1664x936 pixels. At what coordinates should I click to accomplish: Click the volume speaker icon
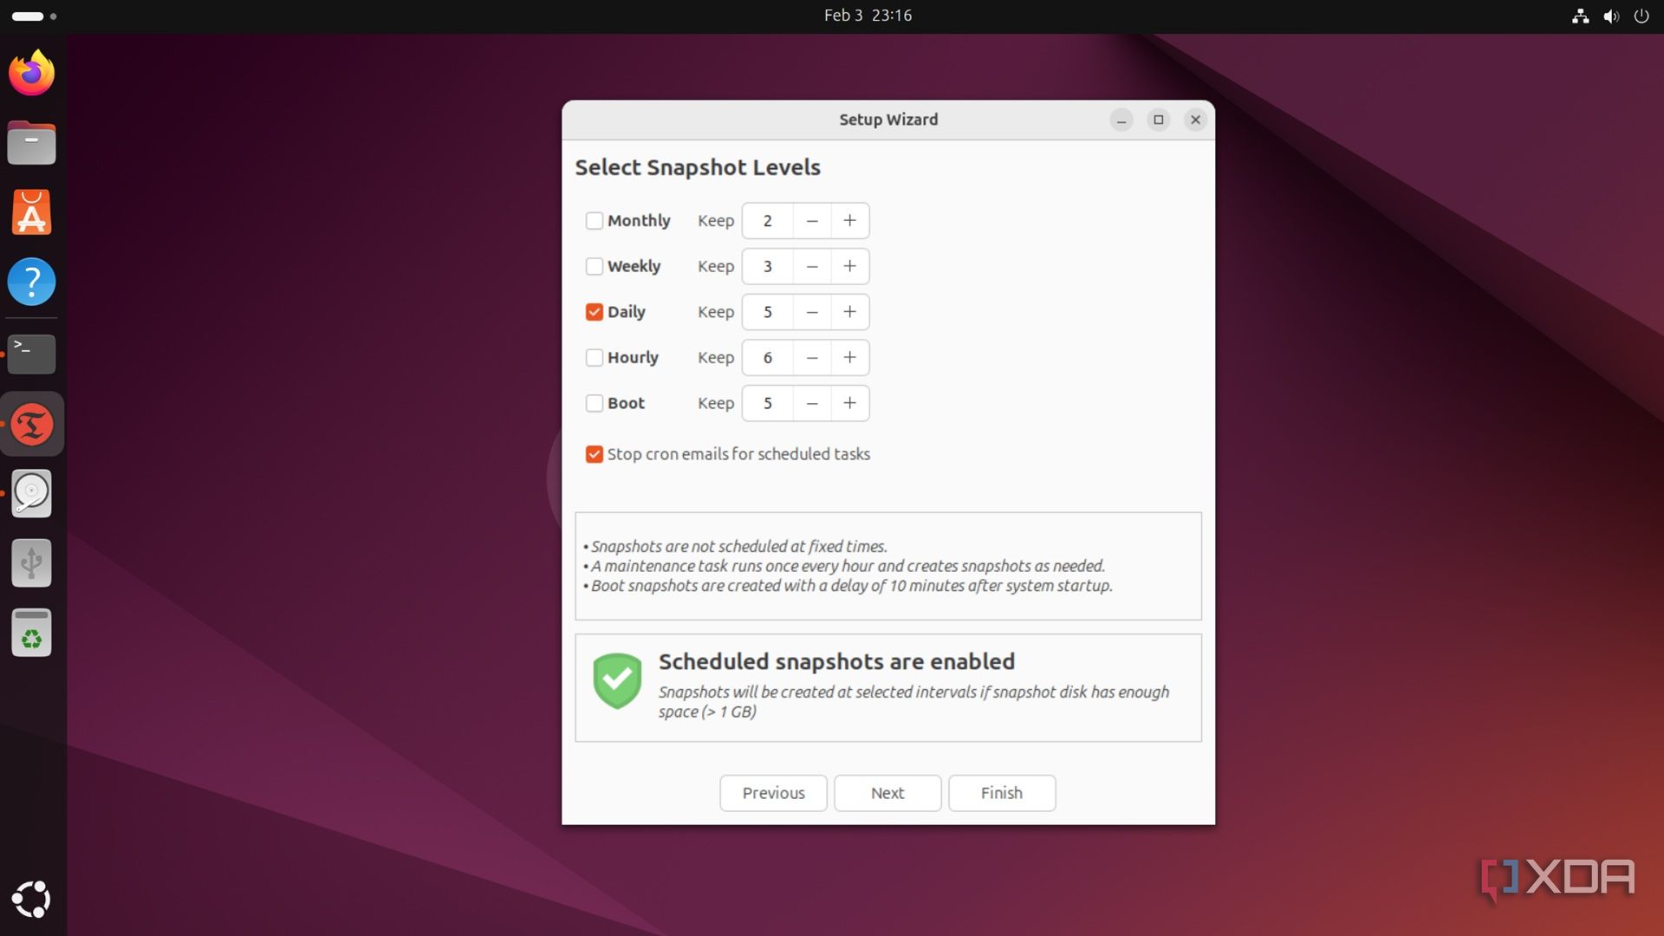tap(1611, 16)
